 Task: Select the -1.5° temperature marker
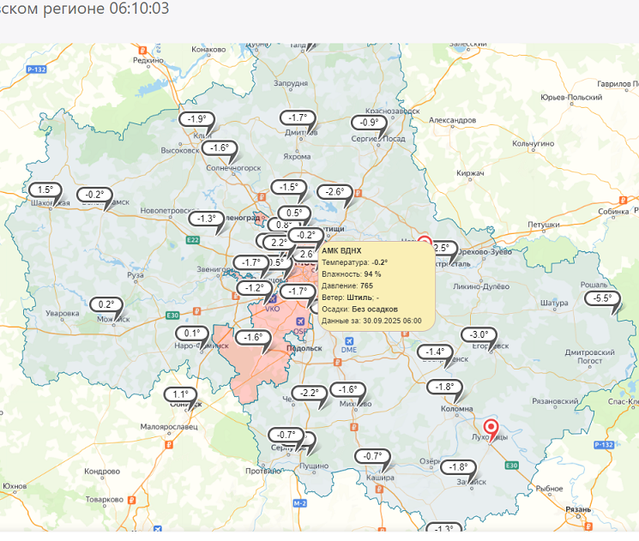289,187
